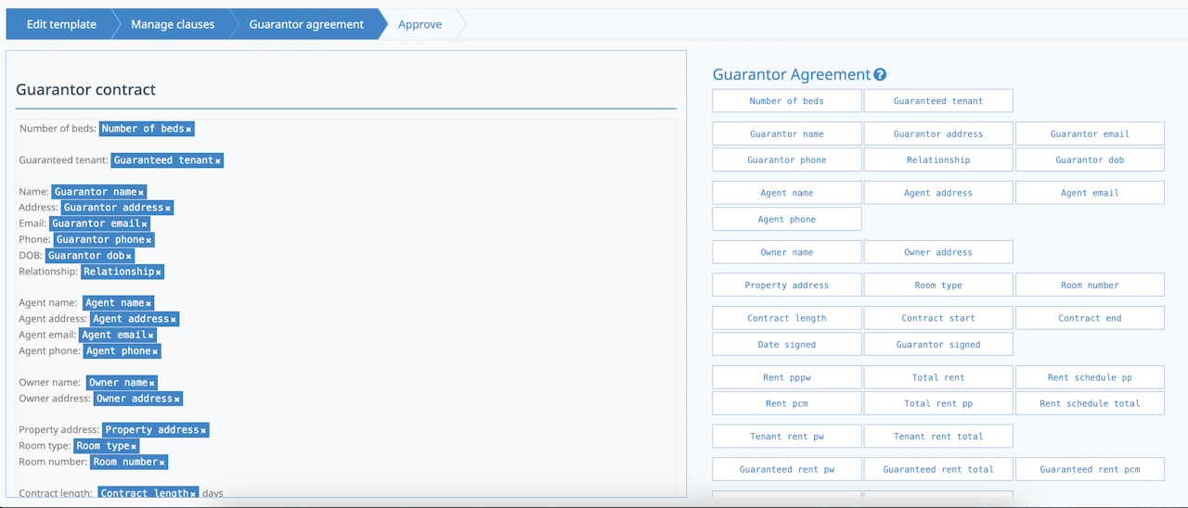Remove the Guaranteed tenant tag via x
Image resolution: width=1188 pixels, height=508 pixels.
click(218, 161)
